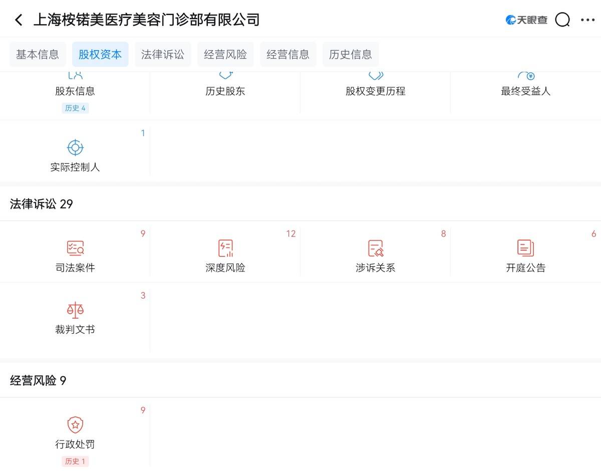The height and width of the screenshot is (471, 601).
Task: Switch to the 基本信息 tab
Action: coord(38,54)
